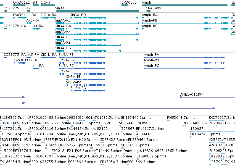
Task: Click the Amph gene label
Action: click(146, 2)
